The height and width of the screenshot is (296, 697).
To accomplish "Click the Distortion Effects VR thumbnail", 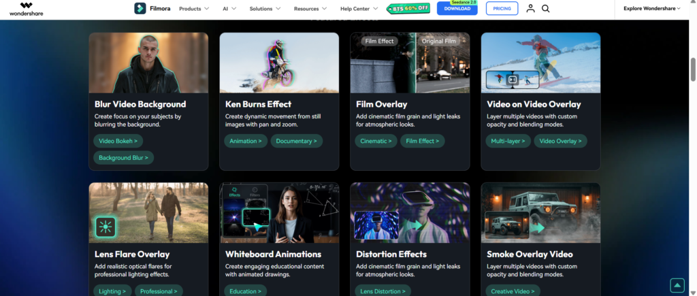I will click(x=410, y=213).
